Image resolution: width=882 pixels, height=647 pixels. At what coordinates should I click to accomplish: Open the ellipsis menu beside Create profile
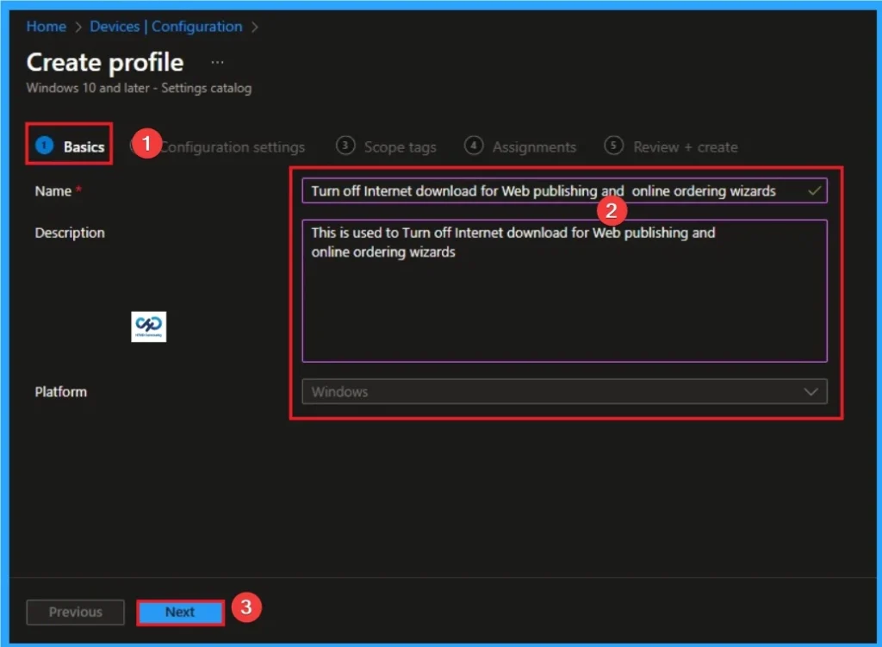tap(217, 61)
